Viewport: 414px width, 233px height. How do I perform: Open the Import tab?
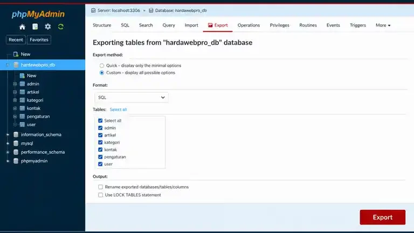191,25
